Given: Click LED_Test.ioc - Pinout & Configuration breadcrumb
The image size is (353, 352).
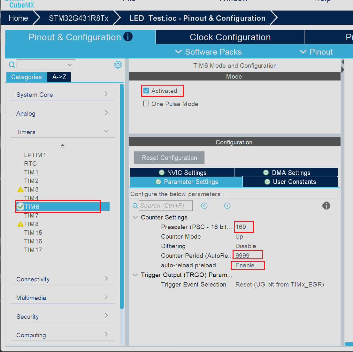Looking at the screenshot, I should [197, 18].
